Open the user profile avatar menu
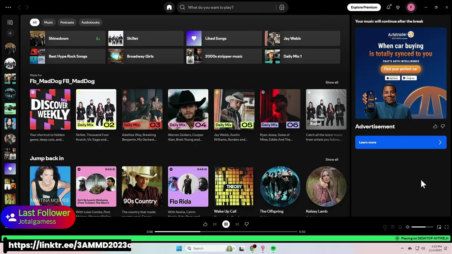Viewport: 452px width, 254px height. tap(411, 7)
